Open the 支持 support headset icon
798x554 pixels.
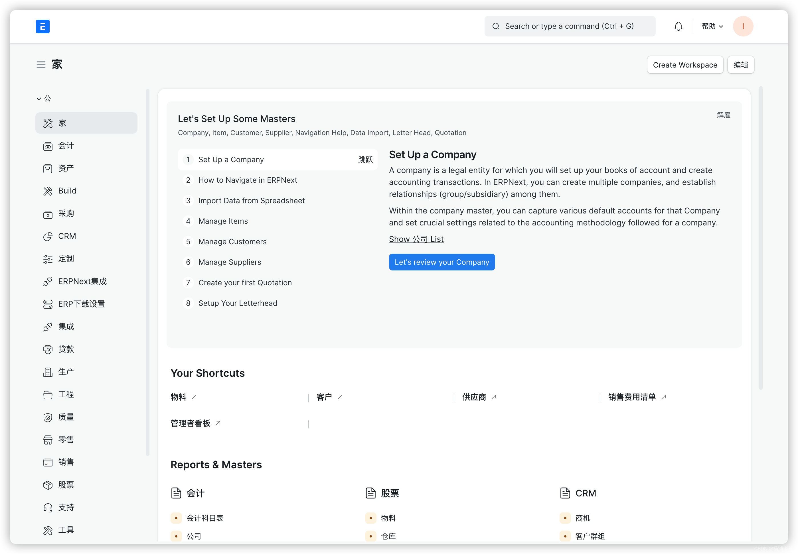(x=48, y=508)
